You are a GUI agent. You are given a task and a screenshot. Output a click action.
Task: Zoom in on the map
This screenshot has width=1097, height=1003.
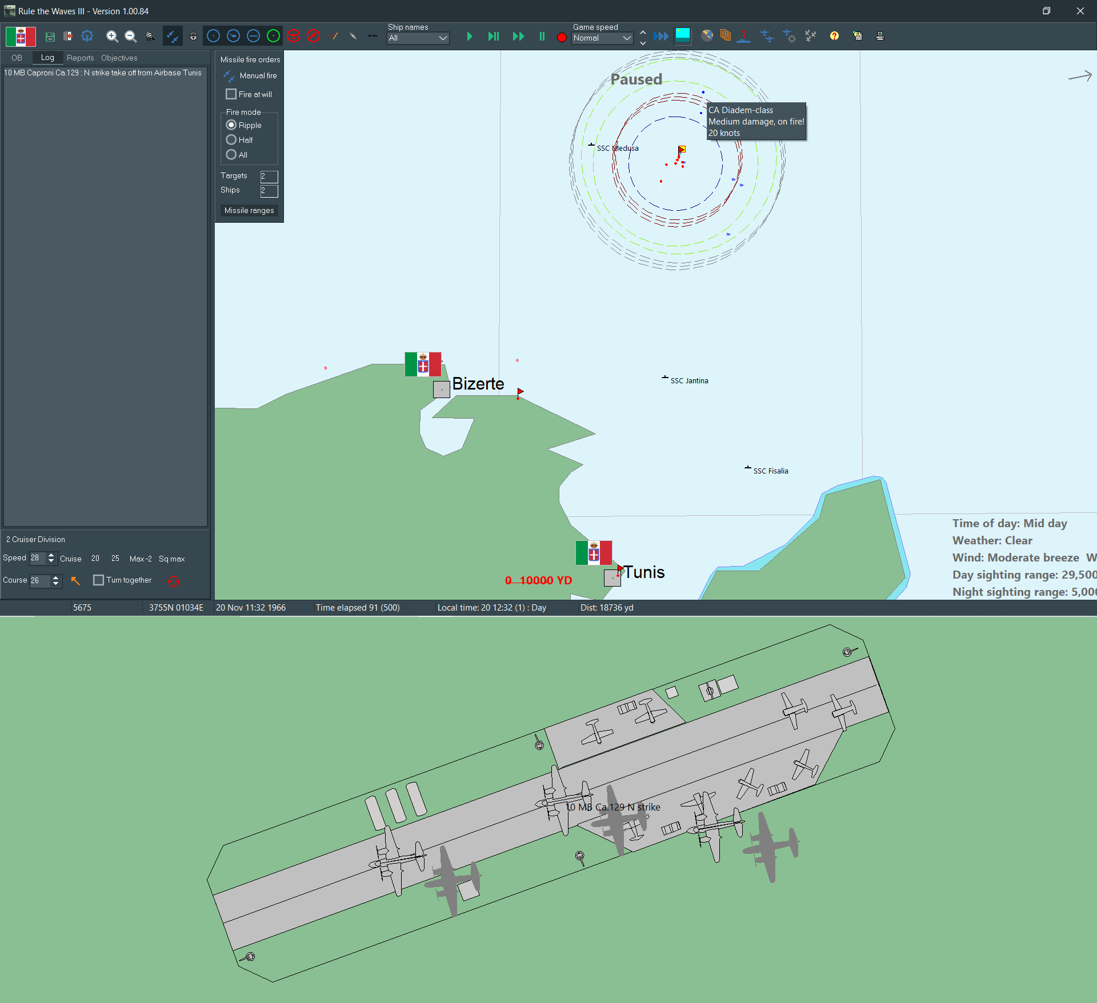[x=112, y=37]
